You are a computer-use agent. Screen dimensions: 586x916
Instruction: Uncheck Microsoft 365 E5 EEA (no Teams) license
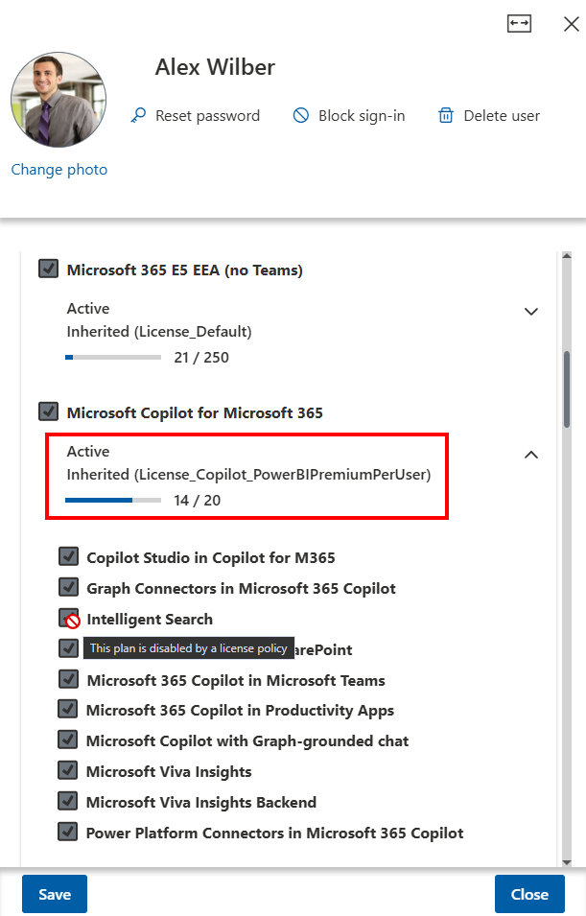click(x=49, y=269)
